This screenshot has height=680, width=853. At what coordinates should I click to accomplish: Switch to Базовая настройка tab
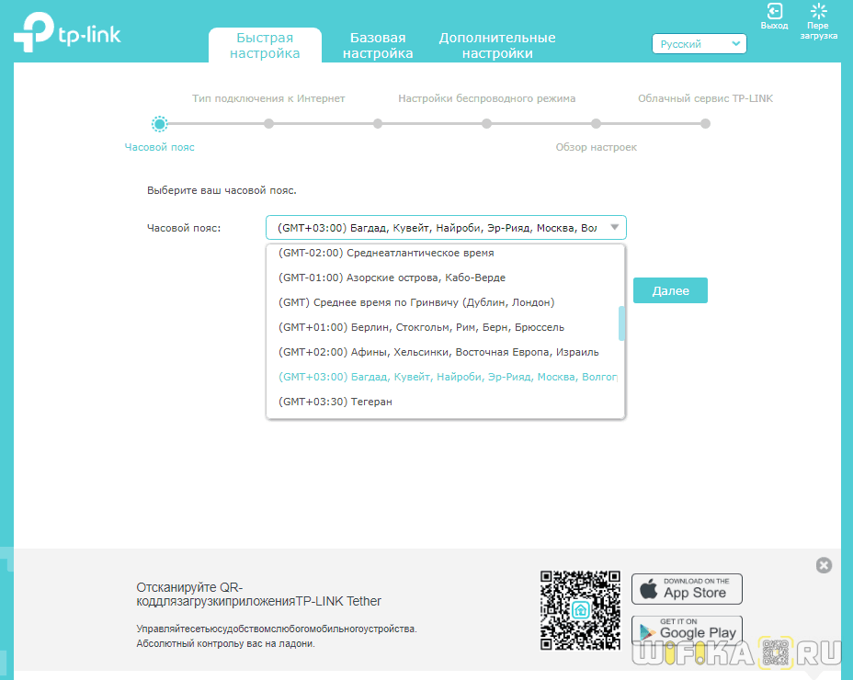[x=378, y=46]
